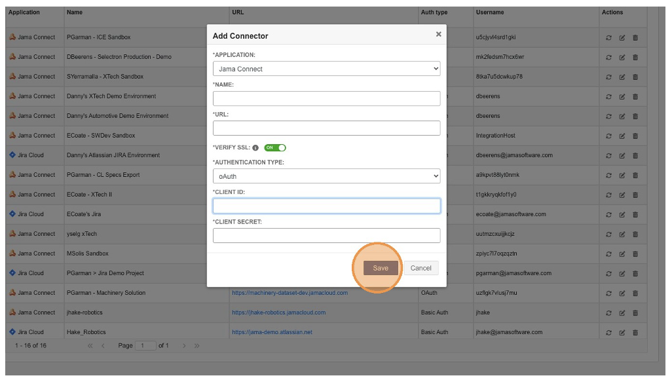Go to the previous page
The image size is (672, 380).
coord(103,346)
